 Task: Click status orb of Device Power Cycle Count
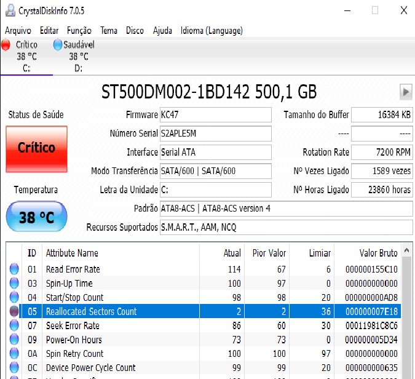click(14, 367)
